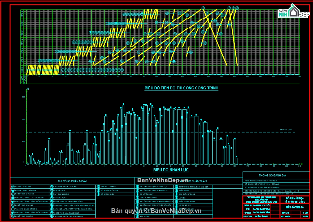
Task: Select the circle symbol next to THÁO VÁN KHUÔN CỔ MÓNG
Action: pyautogui.click(x=52, y=187)
